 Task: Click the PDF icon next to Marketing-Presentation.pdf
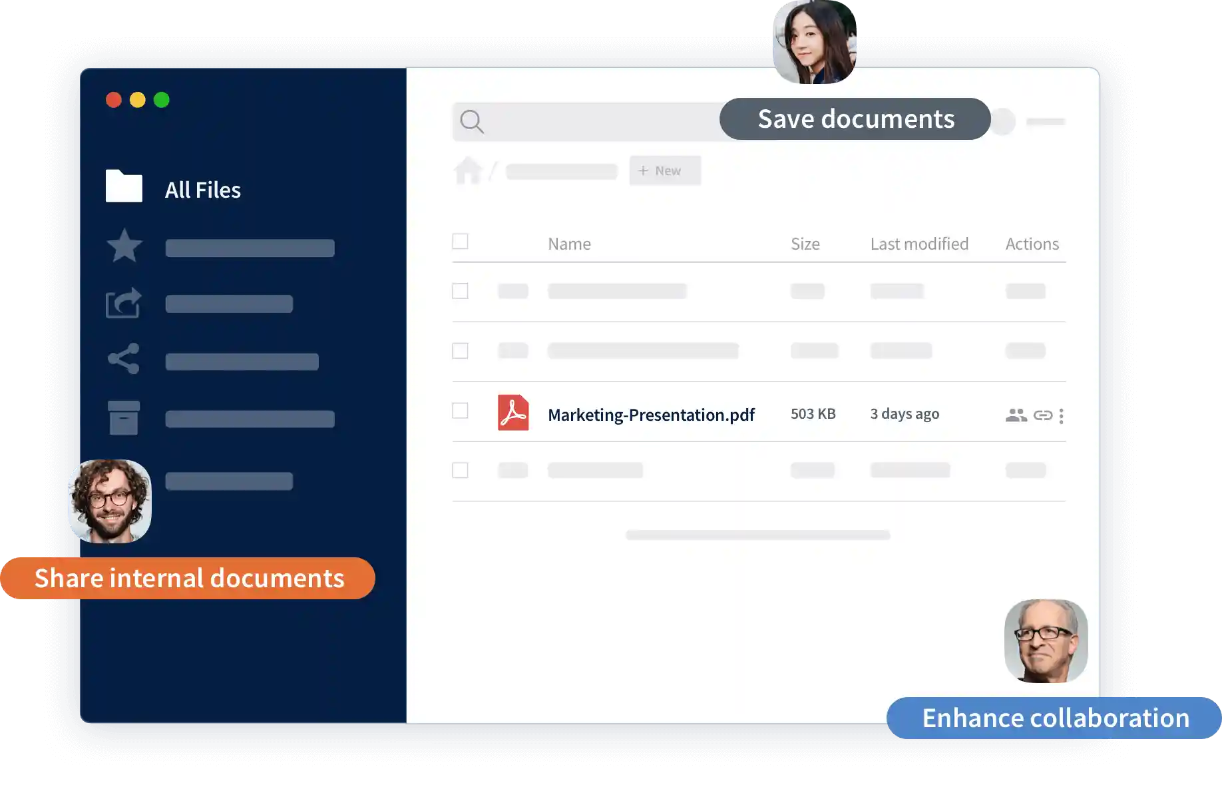(x=514, y=413)
